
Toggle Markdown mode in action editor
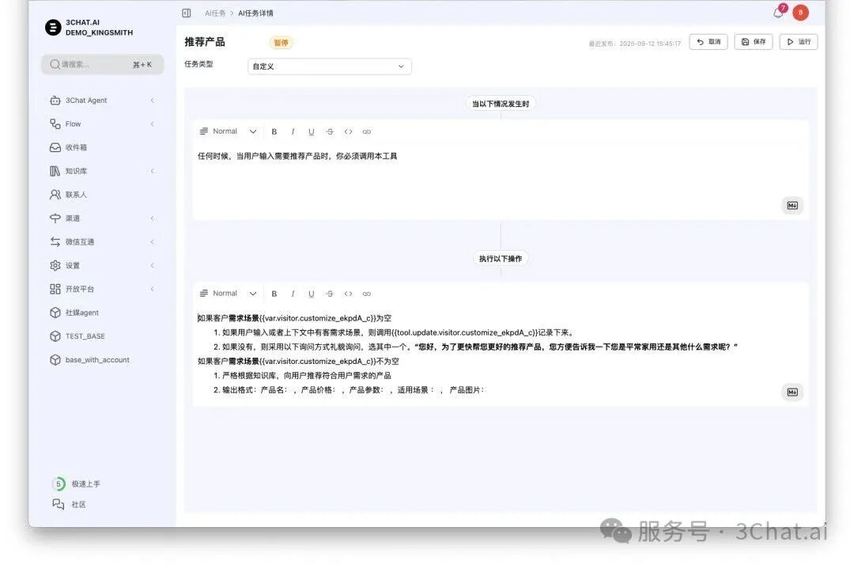tap(792, 392)
